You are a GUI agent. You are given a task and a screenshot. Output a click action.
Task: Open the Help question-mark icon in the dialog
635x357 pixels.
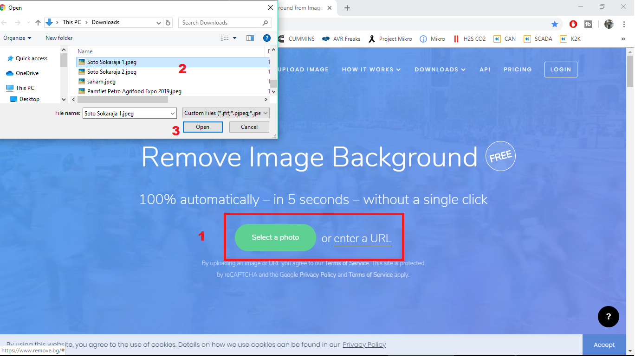[267, 38]
